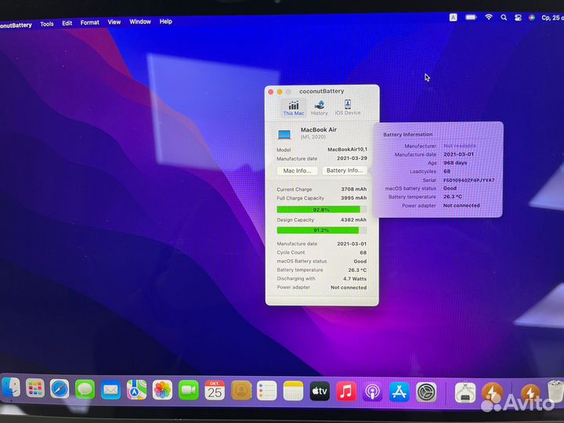Screen dimensions: 564x423
Task: Close the coconutBattery window with the red button
Action: click(x=271, y=92)
